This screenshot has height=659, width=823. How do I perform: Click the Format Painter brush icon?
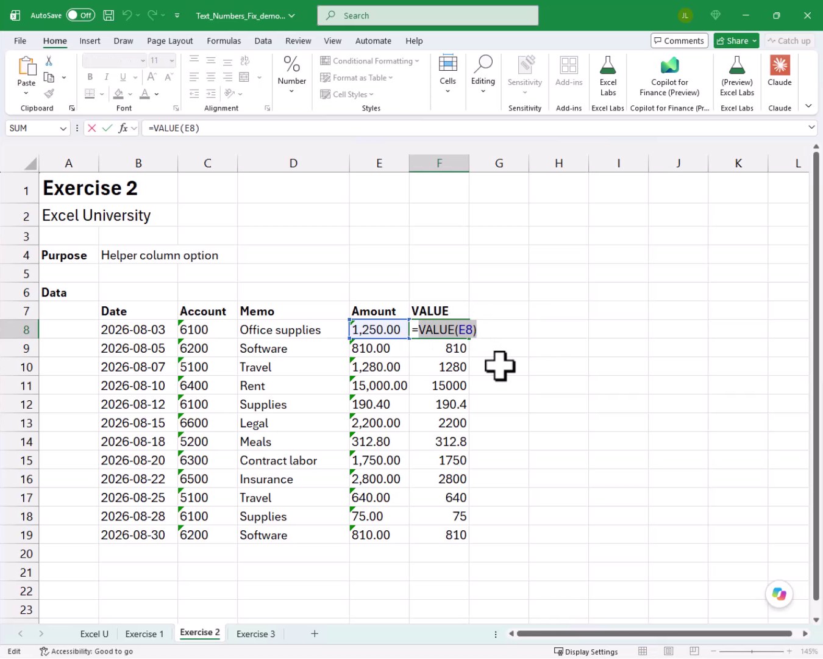coord(49,93)
